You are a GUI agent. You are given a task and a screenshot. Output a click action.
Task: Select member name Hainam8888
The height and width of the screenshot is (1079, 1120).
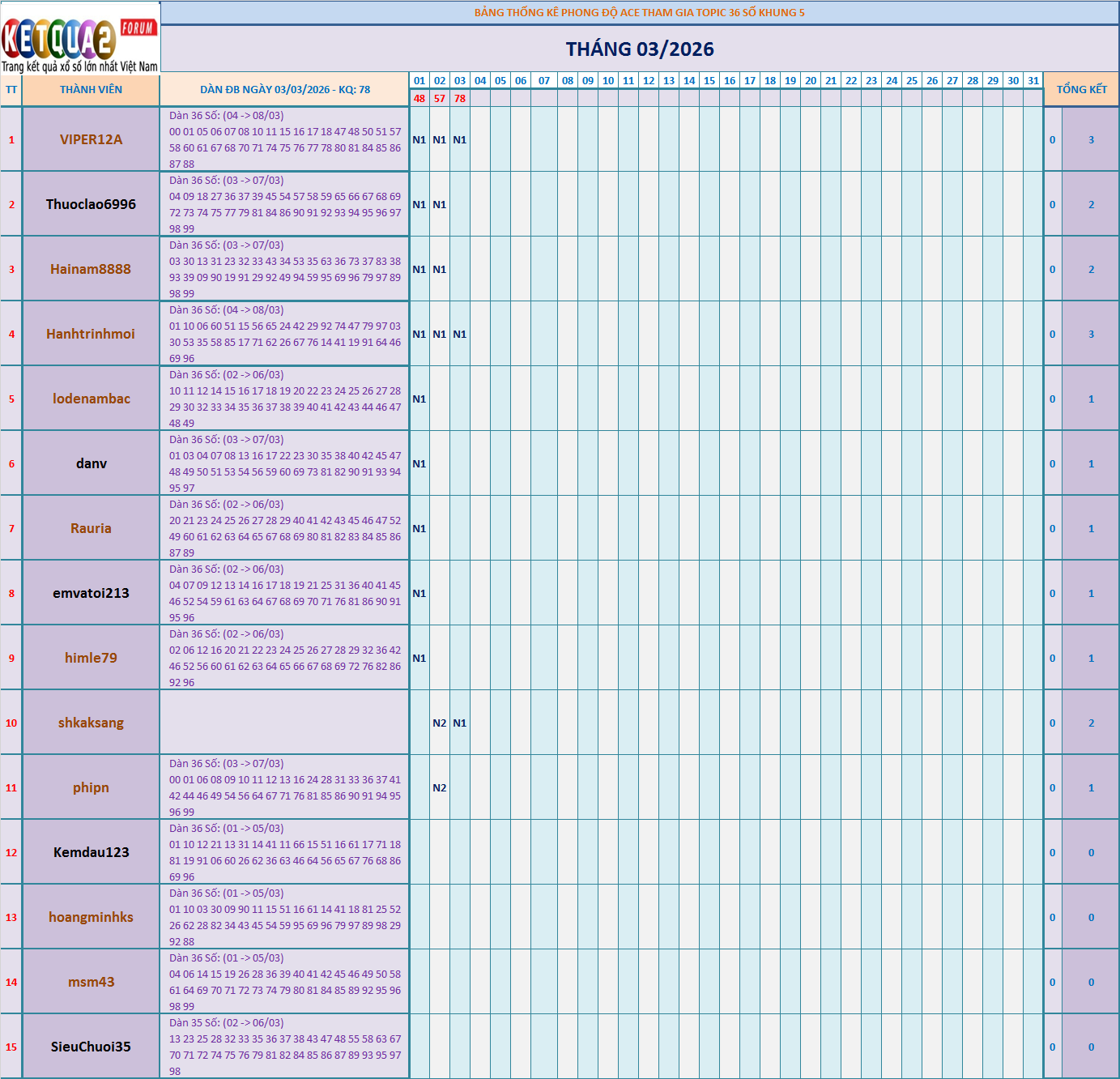tap(91, 268)
